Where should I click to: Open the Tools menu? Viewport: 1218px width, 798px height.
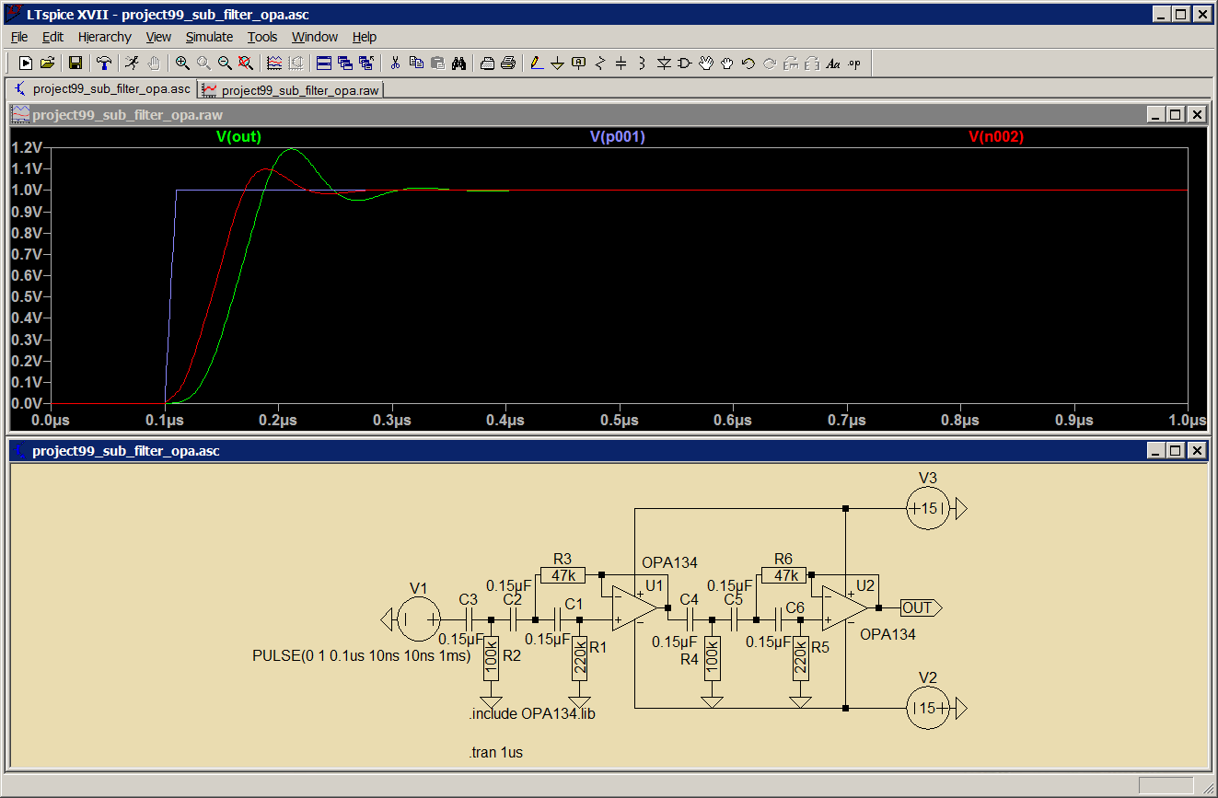point(262,37)
